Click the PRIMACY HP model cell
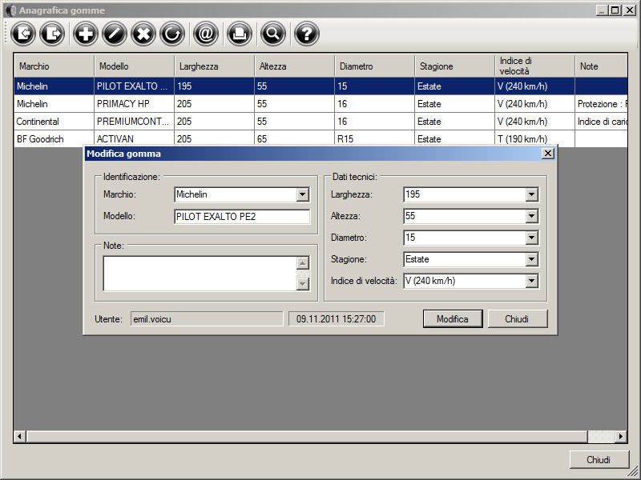This screenshot has height=480, width=641. pyautogui.click(x=134, y=104)
